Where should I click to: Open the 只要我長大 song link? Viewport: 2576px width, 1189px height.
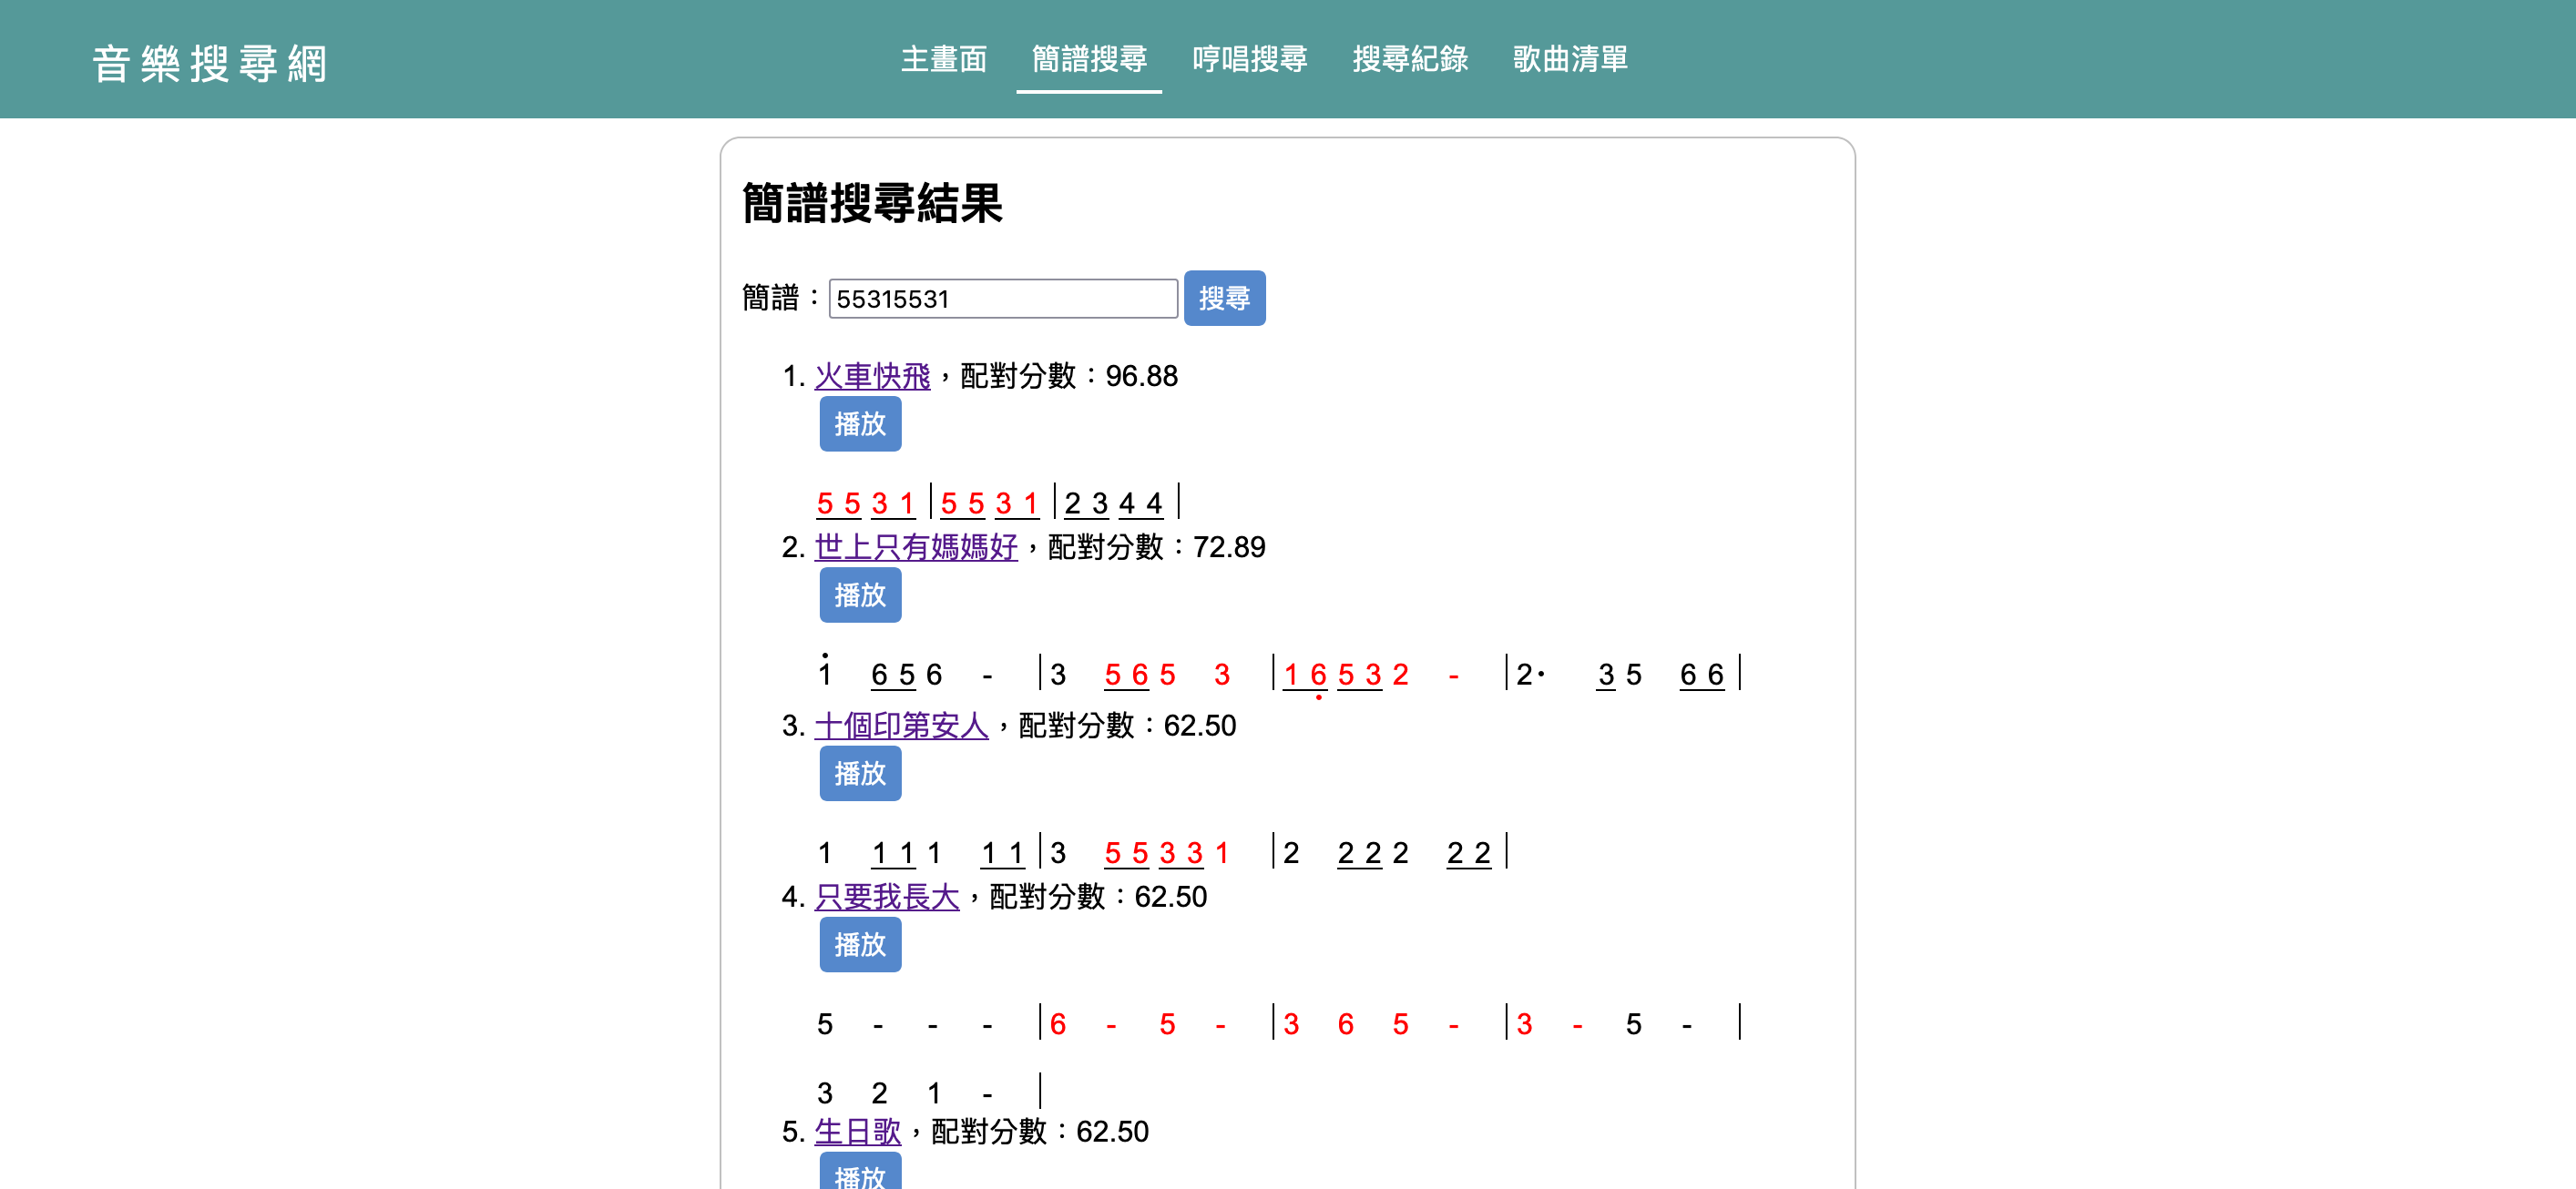(886, 898)
